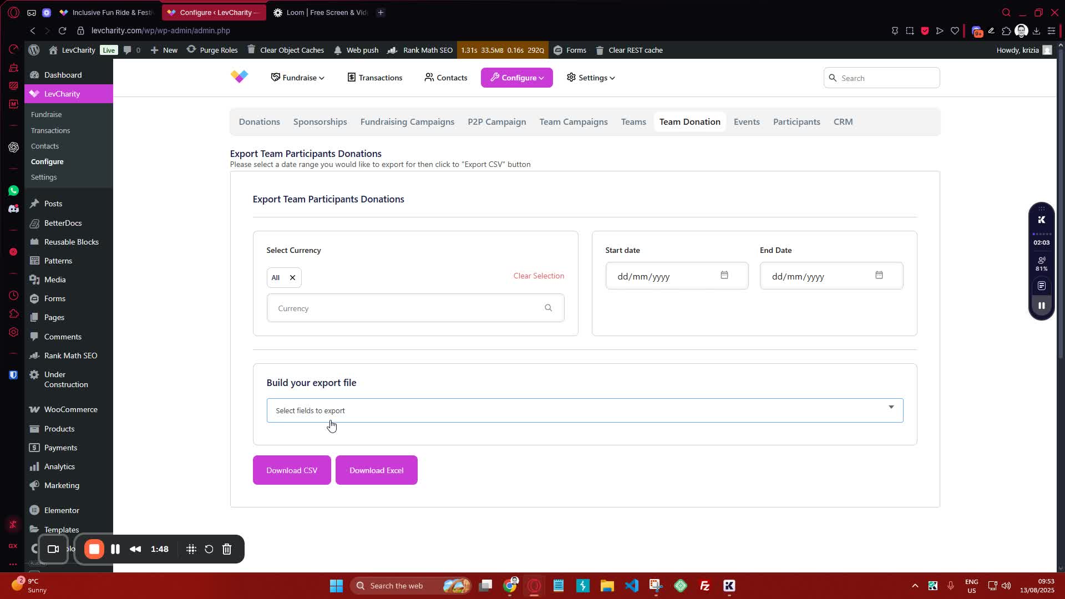Screen dimensions: 1065x599
Task: Open End Date calendar picker icon
Action: 879,275
